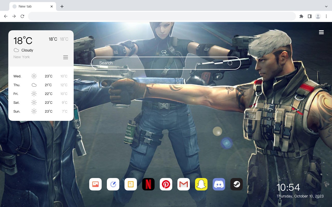Open the Discord shortcut
This screenshot has height=207, width=332.
point(219,184)
